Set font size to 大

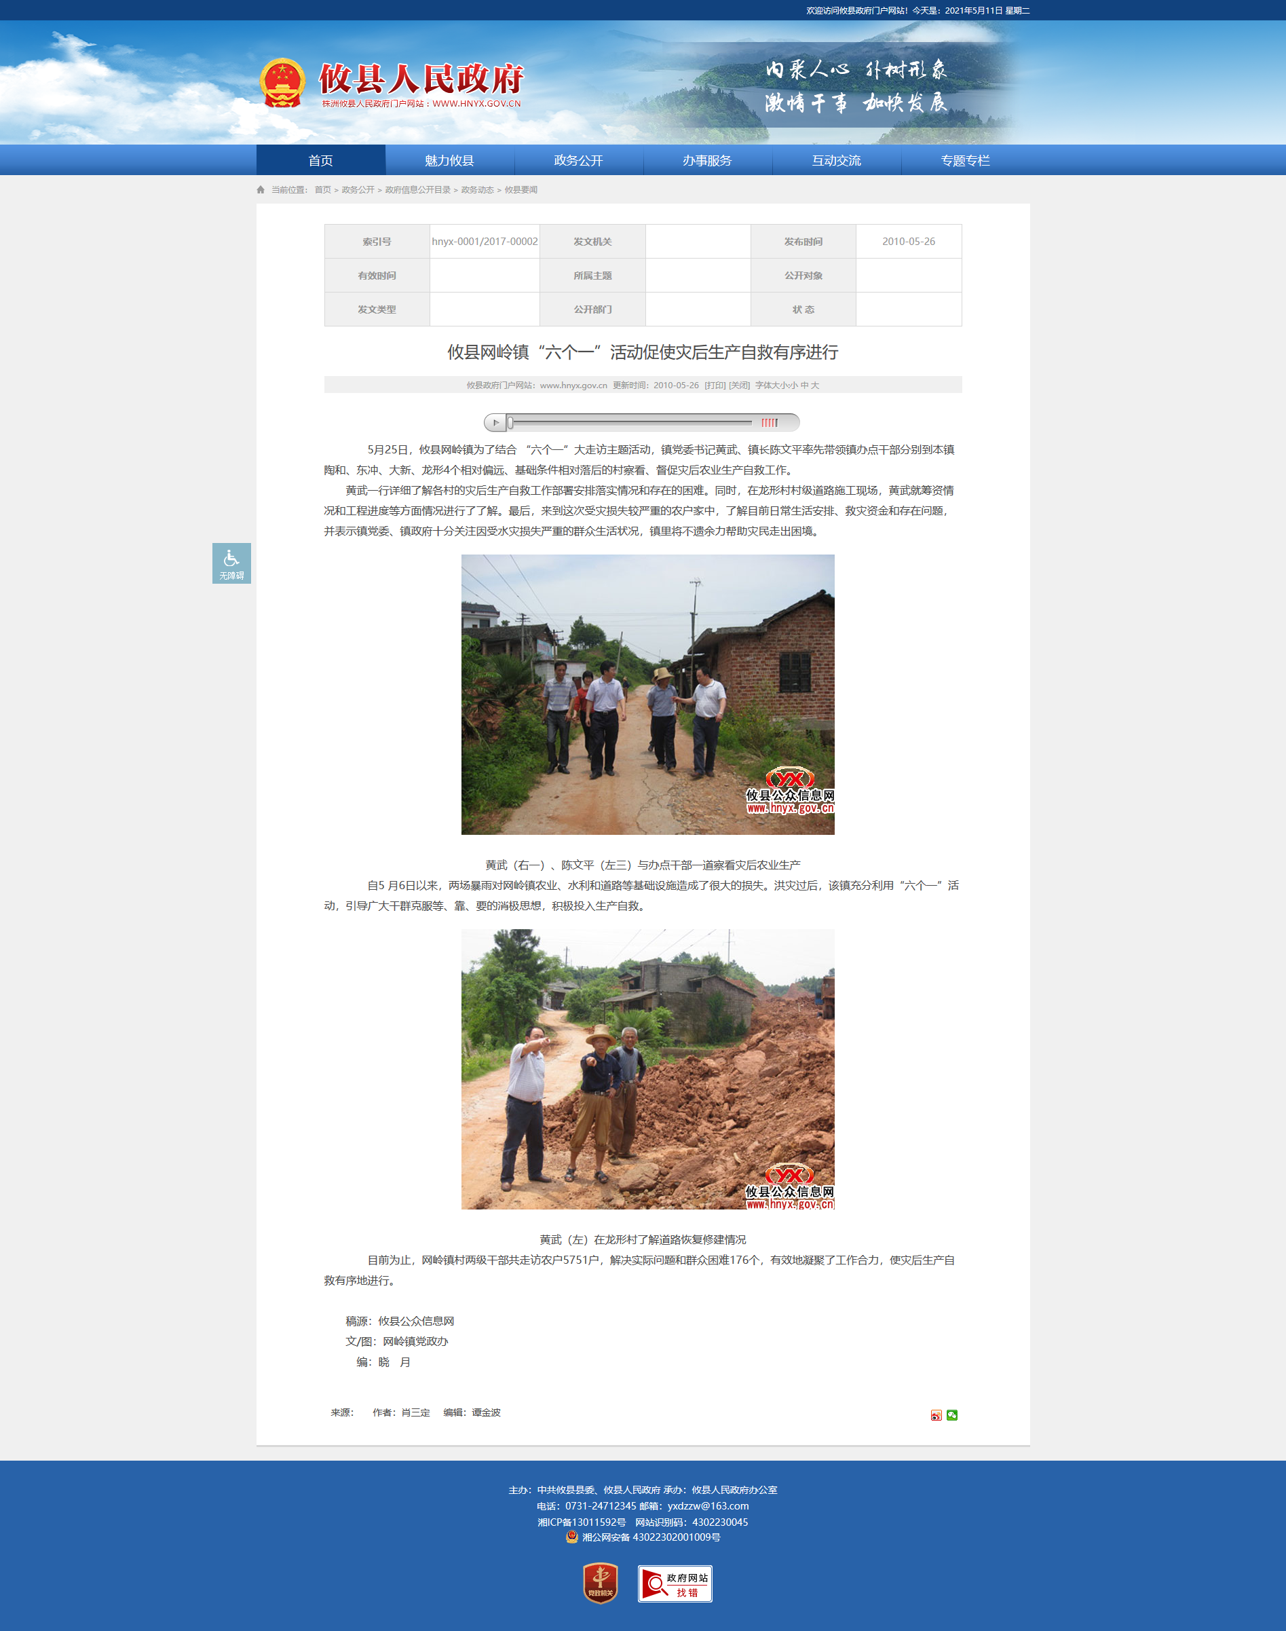(814, 385)
